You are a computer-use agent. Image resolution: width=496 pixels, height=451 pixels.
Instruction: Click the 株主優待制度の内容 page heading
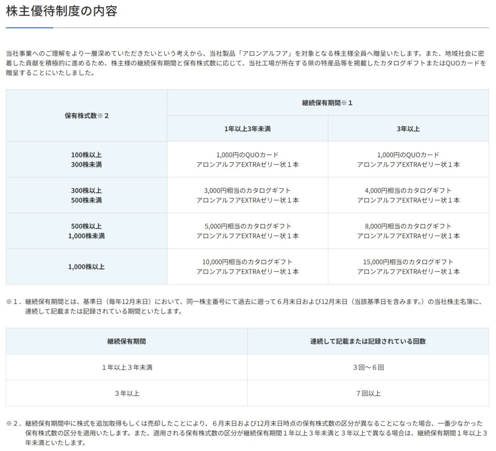(62, 12)
